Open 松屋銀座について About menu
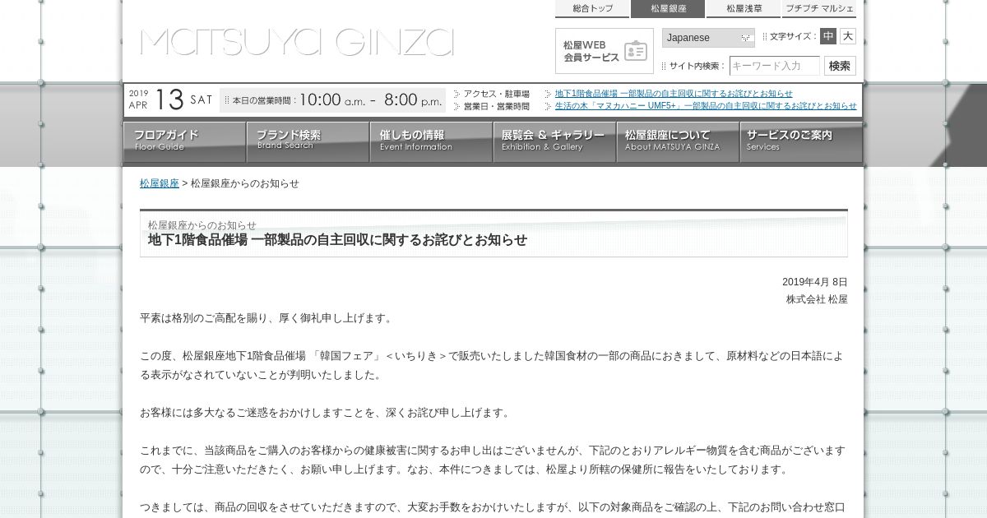The image size is (987, 518). pos(679,142)
